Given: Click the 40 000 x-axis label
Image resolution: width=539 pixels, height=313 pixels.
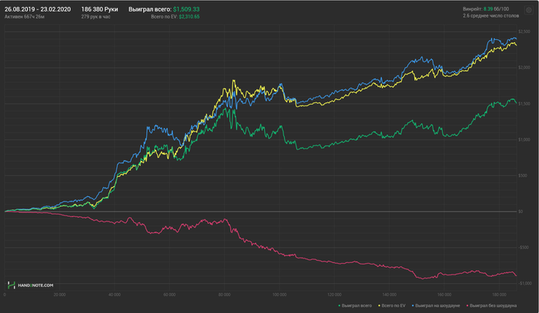Looking at the screenshot, I should 115,295.
